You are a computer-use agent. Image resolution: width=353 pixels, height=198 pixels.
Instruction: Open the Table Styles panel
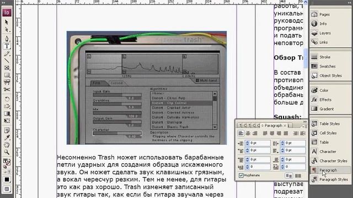pos(330,124)
